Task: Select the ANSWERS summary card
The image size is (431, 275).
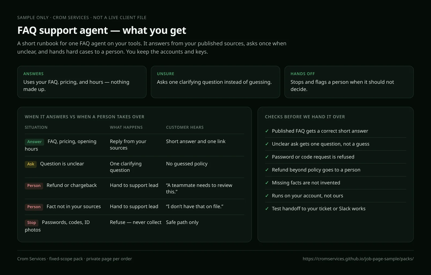Action: coord(82,82)
